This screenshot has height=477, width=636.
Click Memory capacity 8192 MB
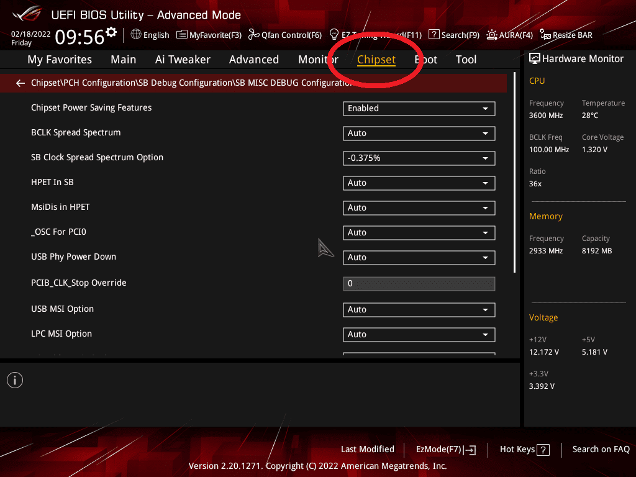pos(597,251)
